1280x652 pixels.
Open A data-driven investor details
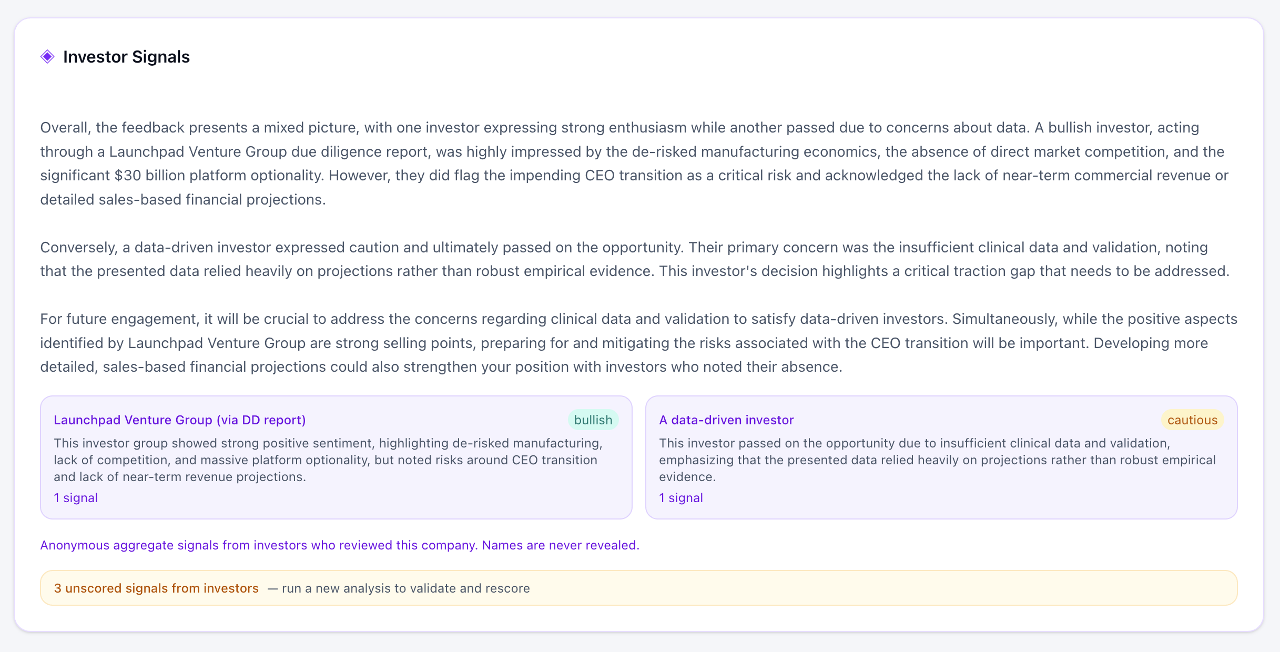[726, 420]
